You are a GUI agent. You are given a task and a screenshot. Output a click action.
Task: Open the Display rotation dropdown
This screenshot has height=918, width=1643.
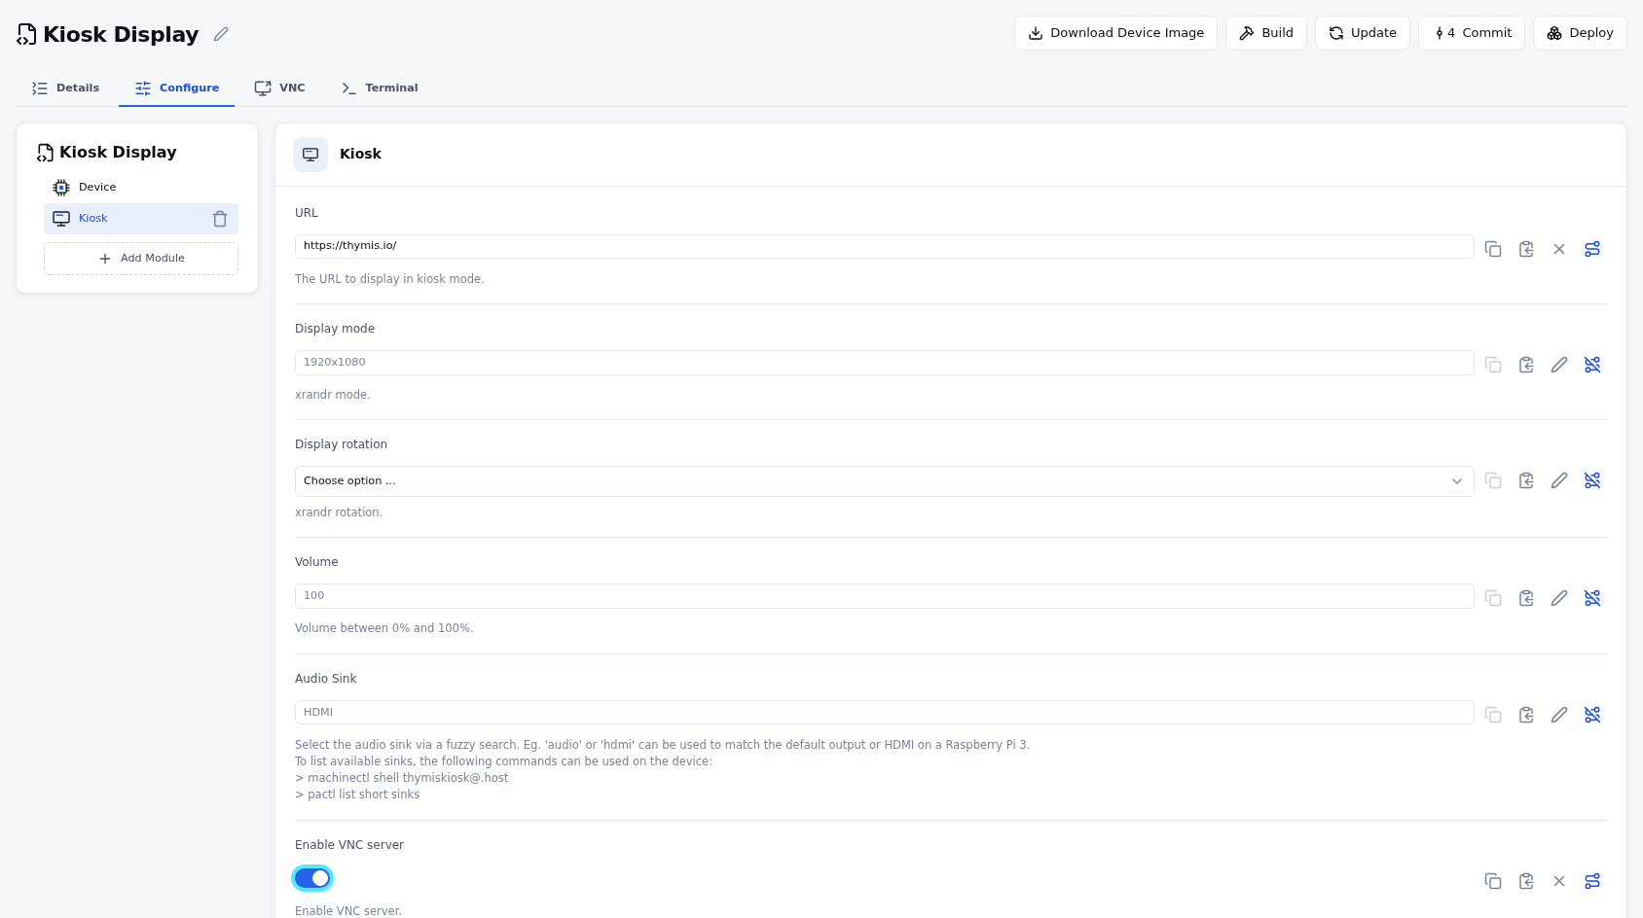(x=884, y=481)
